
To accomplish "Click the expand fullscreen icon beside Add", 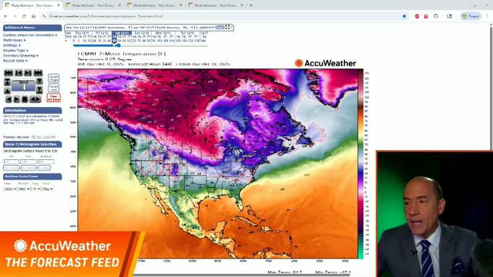I will pos(229,28).
